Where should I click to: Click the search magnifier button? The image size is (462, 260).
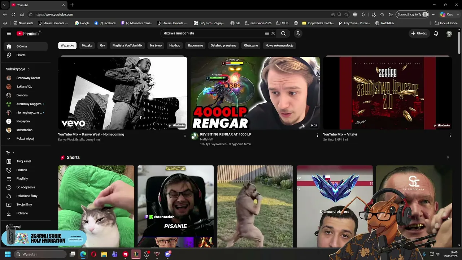click(x=283, y=33)
